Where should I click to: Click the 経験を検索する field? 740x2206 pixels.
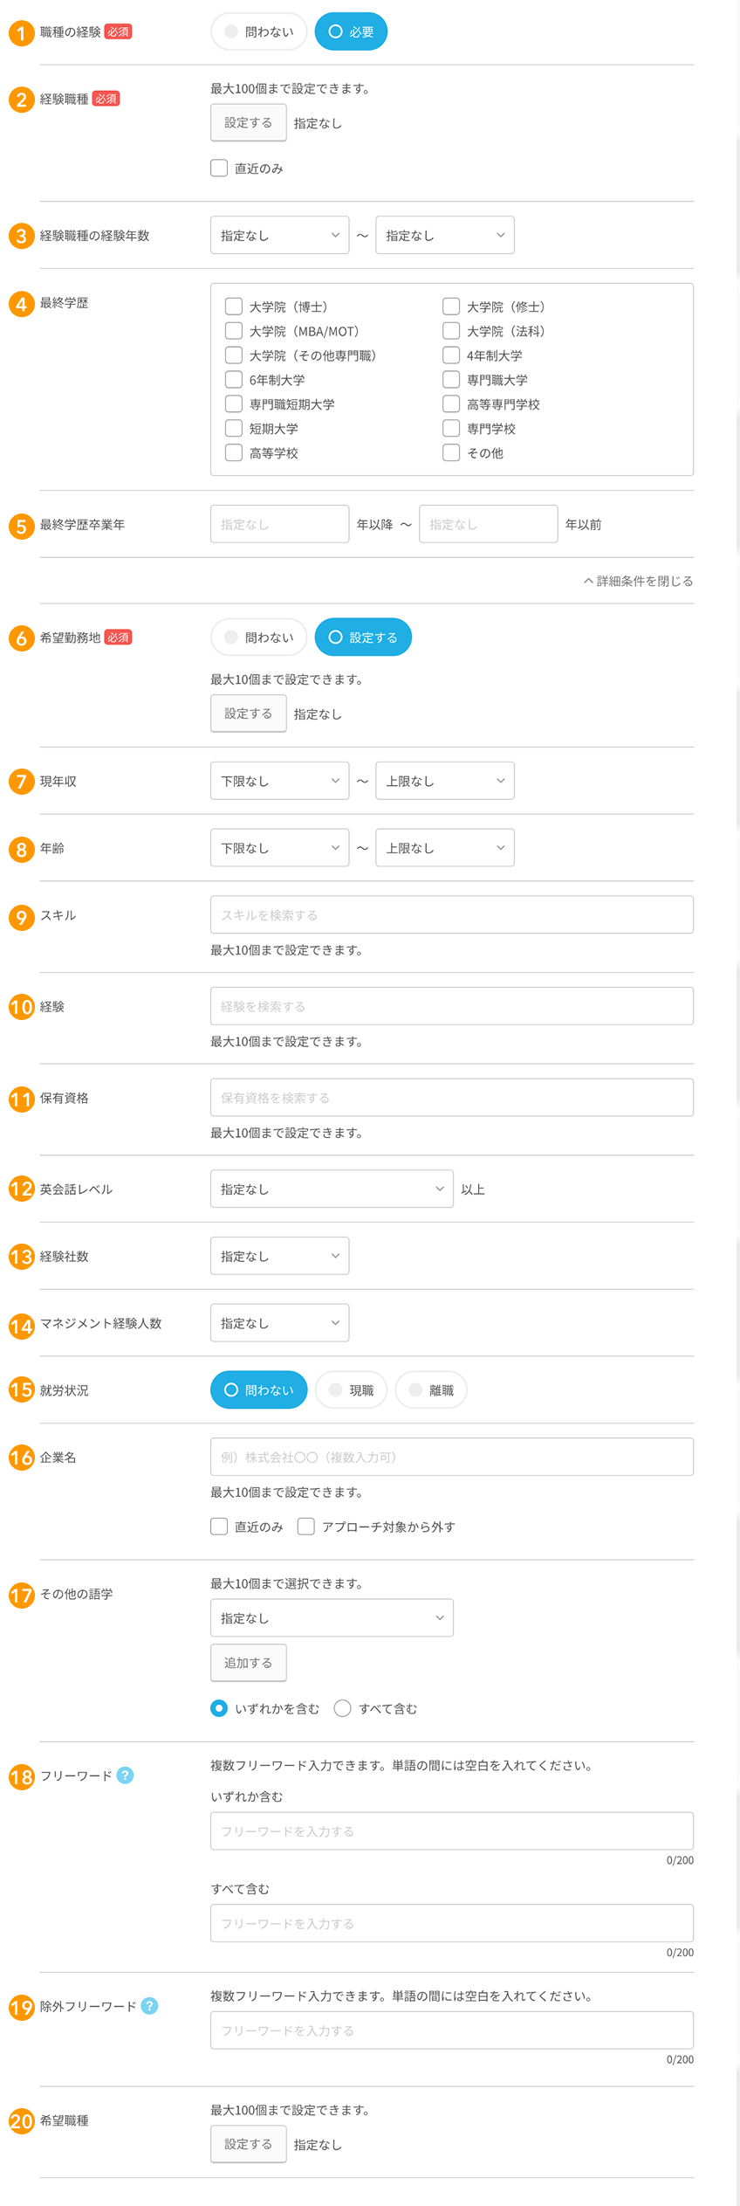(x=452, y=1006)
